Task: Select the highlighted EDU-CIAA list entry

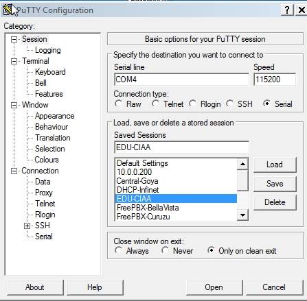Action: pos(176,199)
